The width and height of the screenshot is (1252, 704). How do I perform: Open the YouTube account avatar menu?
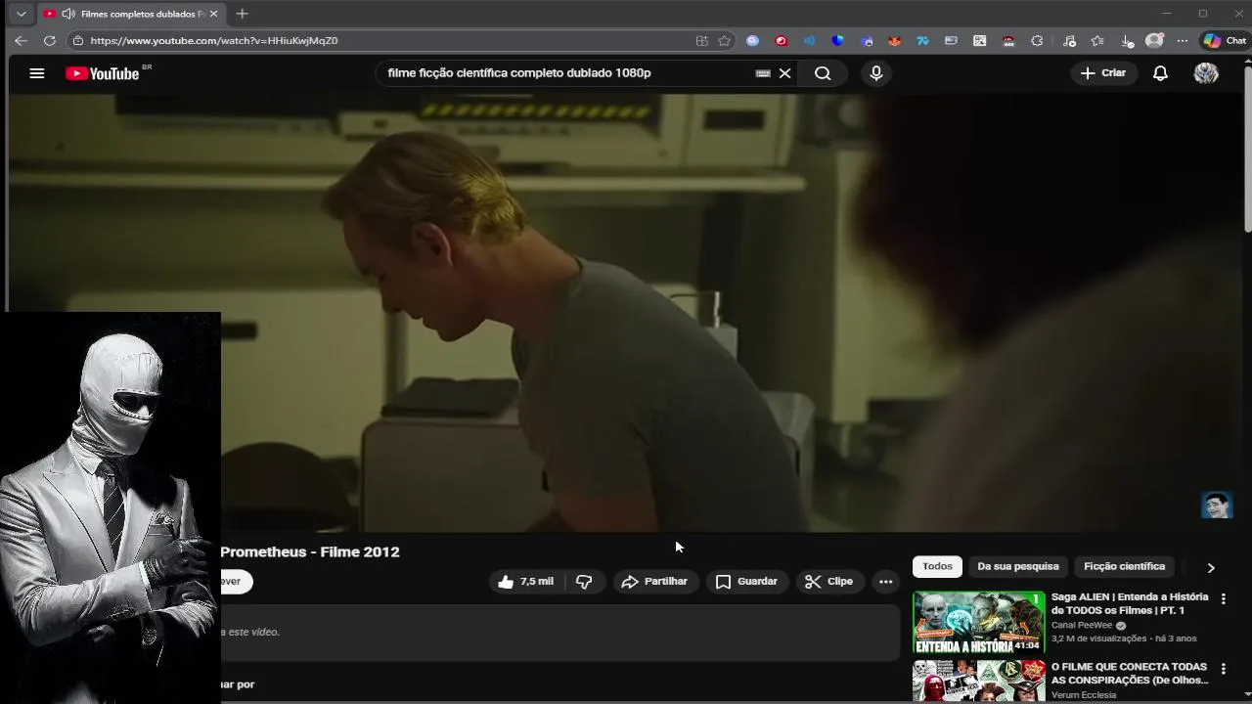1206,73
